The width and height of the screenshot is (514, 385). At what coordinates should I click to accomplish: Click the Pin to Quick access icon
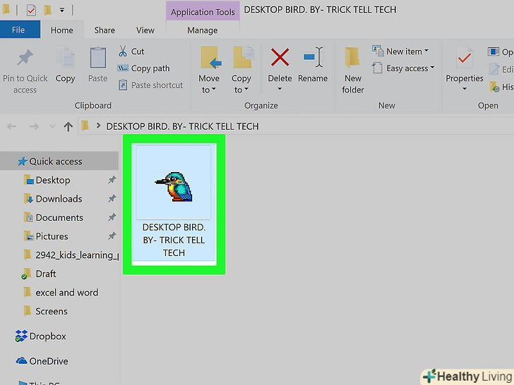[25, 58]
